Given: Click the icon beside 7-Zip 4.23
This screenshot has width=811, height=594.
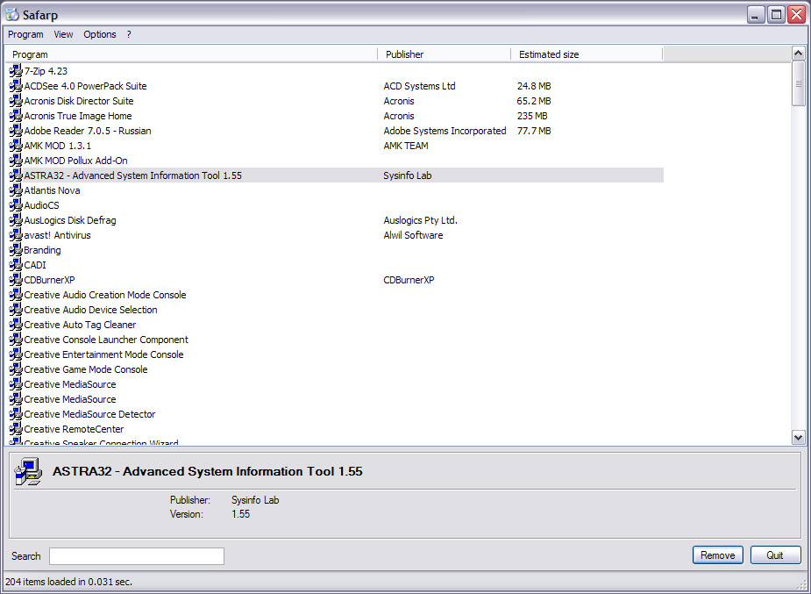Looking at the screenshot, I should (x=16, y=71).
